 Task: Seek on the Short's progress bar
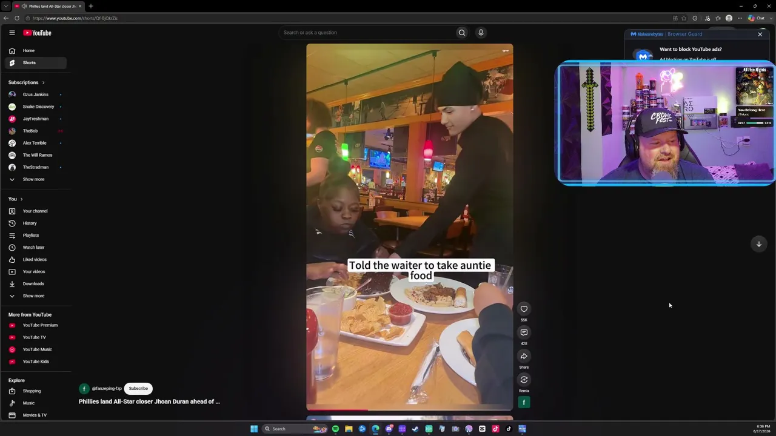click(x=409, y=410)
